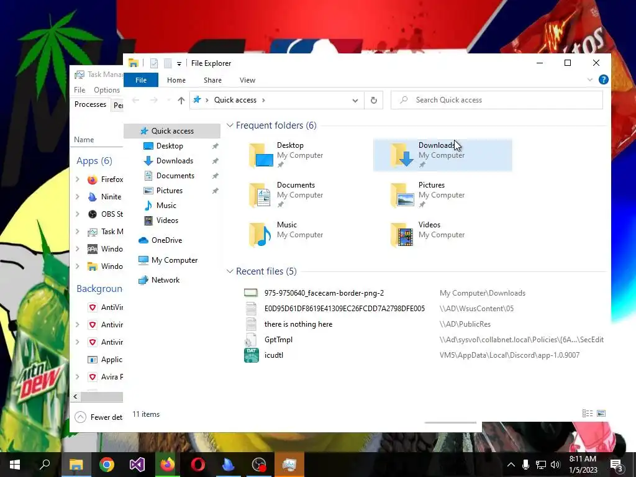This screenshot has width=636, height=477.
Task: Click the address bar root chevron before Quick access
Action: [x=206, y=100]
